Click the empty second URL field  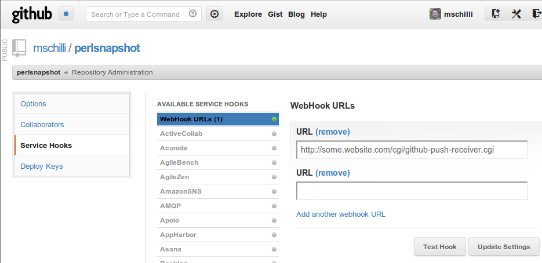(412, 191)
